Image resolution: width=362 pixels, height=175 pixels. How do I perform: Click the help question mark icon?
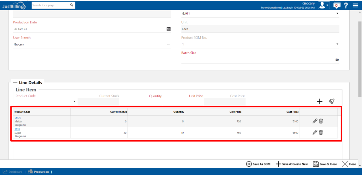click(346, 5)
